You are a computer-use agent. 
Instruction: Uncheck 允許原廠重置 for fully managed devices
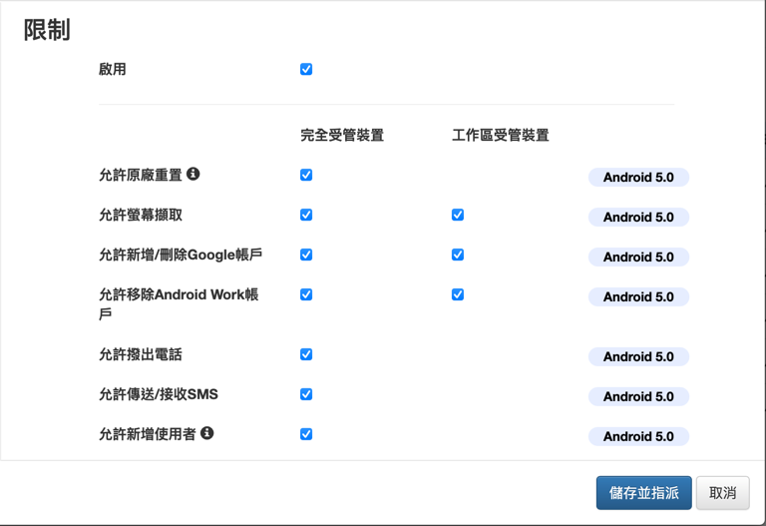pyautogui.click(x=306, y=175)
